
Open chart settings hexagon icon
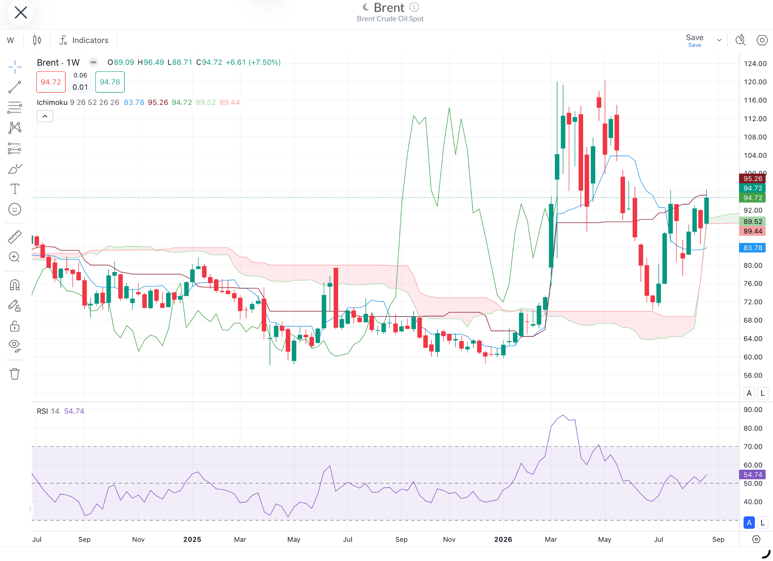tap(762, 40)
